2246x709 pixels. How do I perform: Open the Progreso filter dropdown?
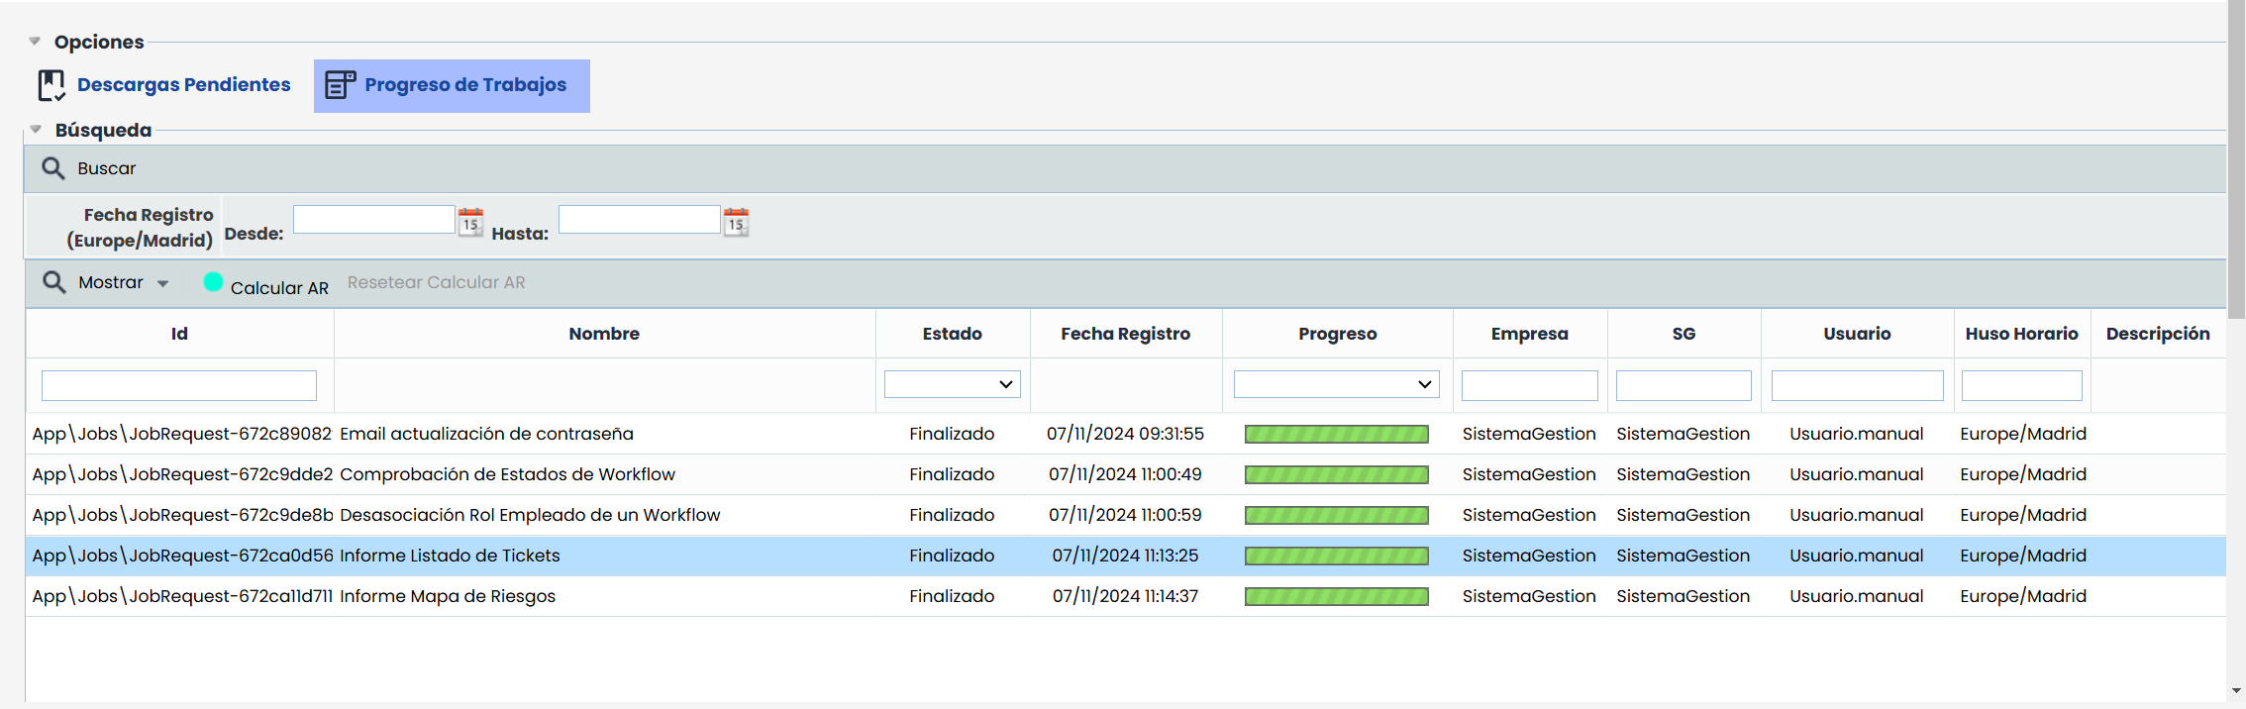1336,384
